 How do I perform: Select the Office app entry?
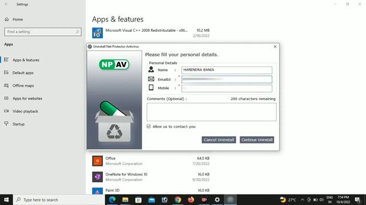click(x=151, y=161)
